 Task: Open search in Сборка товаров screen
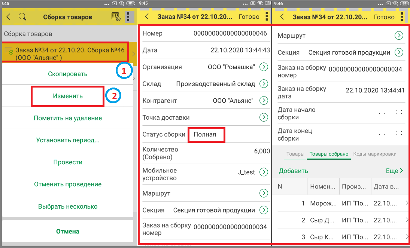22,17
